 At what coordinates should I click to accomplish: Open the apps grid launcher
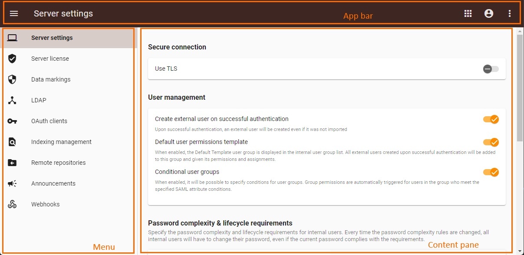point(468,13)
